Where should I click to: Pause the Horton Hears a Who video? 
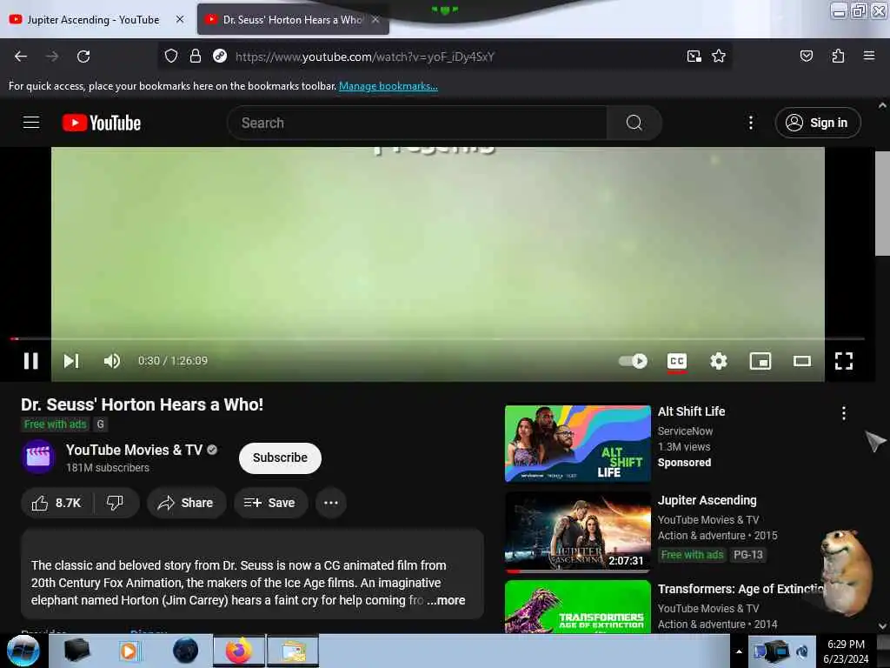[31, 361]
